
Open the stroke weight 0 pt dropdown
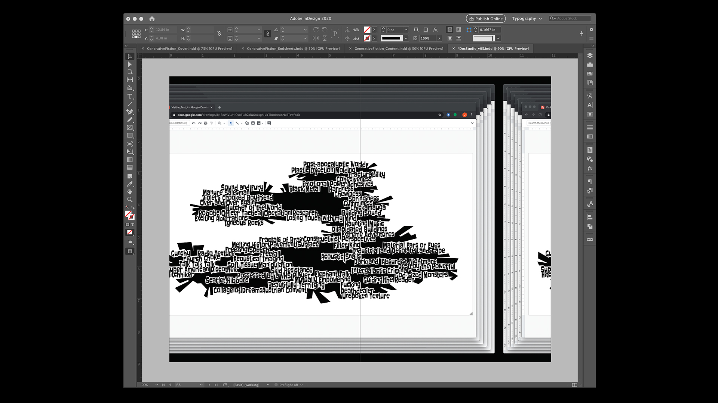pos(406,30)
